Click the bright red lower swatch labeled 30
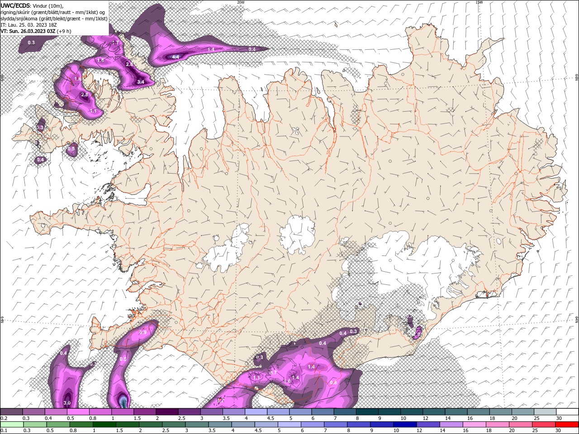This screenshot has height=434, width=579. tap(567, 425)
